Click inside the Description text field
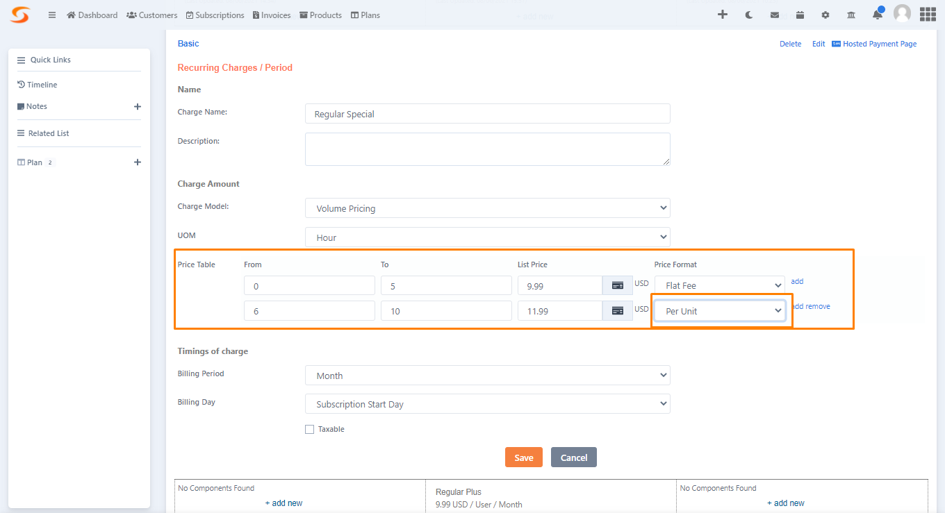Screen dimensions: 945x513 pos(488,149)
